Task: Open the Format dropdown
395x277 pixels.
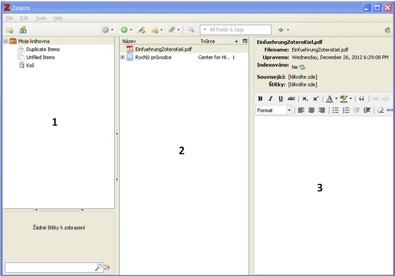Action: click(x=273, y=110)
